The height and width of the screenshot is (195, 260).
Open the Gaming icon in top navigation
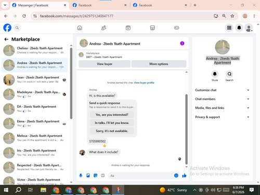(x=176, y=28)
